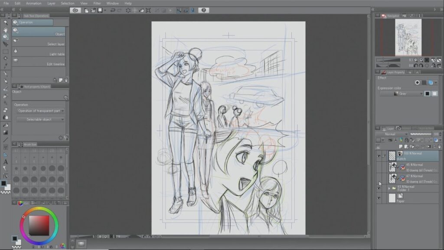Select the Text tool in the toolbar
This screenshot has height=250, width=444.
pyautogui.click(x=5, y=161)
